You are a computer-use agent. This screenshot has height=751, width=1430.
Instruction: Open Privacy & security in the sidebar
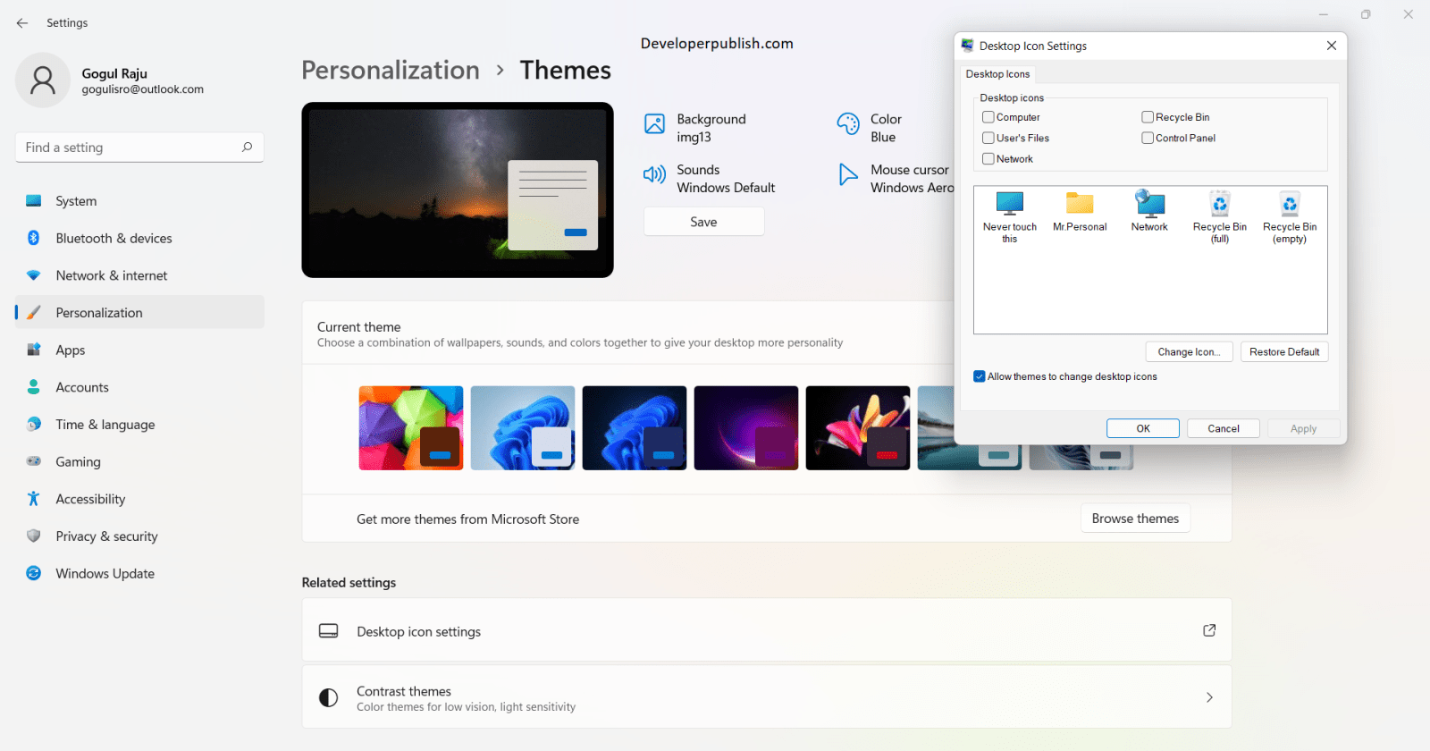pyautogui.click(x=139, y=536)
